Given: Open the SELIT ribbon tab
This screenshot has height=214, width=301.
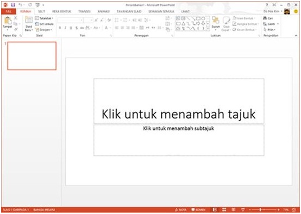Looking at the screenshot, I should [x=41, y=11].
